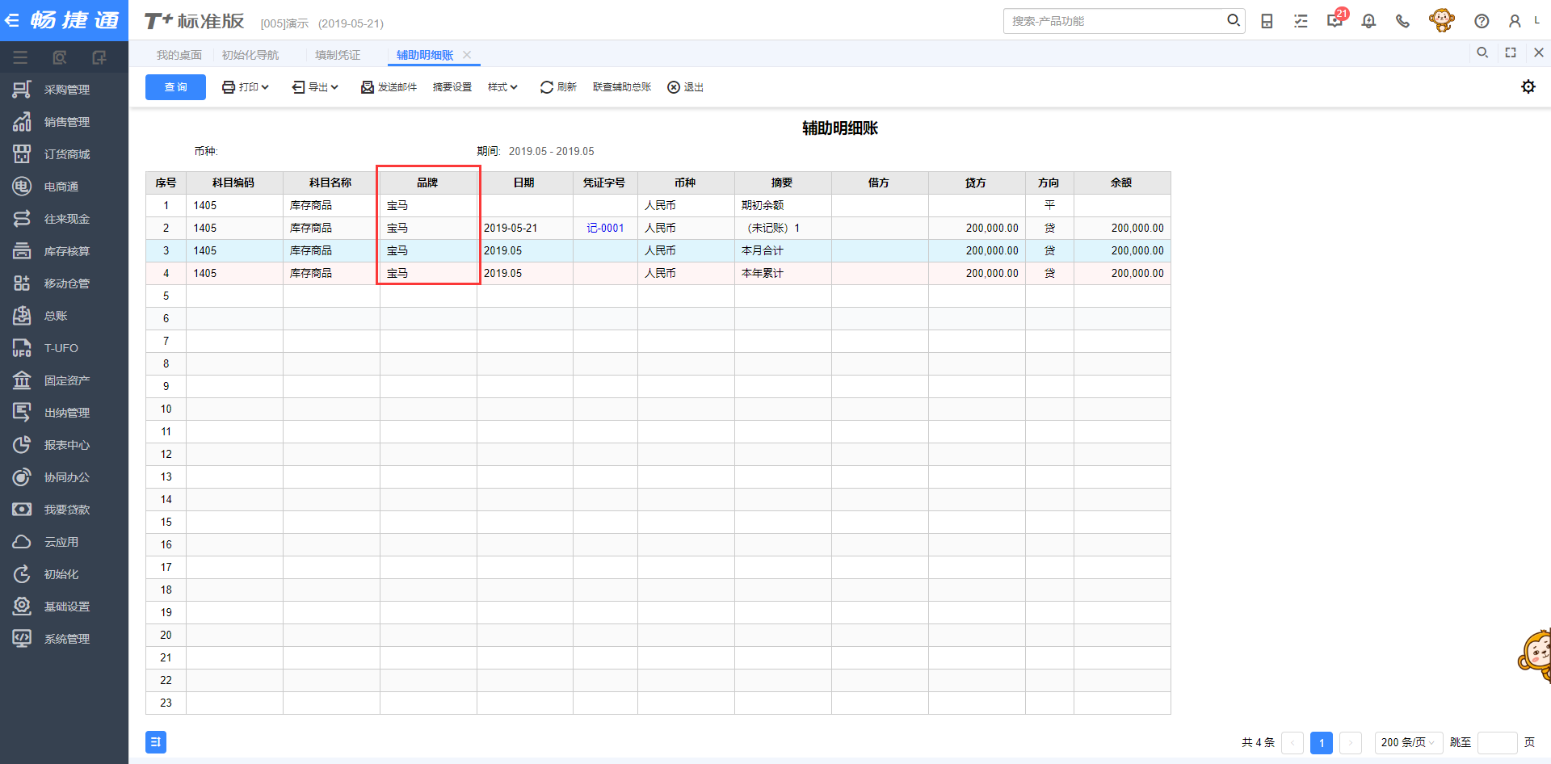Click 发送邮件 send email button

coord(389,87)
